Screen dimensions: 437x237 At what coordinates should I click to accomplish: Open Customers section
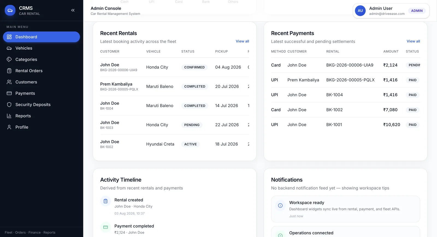coord(42,82)
